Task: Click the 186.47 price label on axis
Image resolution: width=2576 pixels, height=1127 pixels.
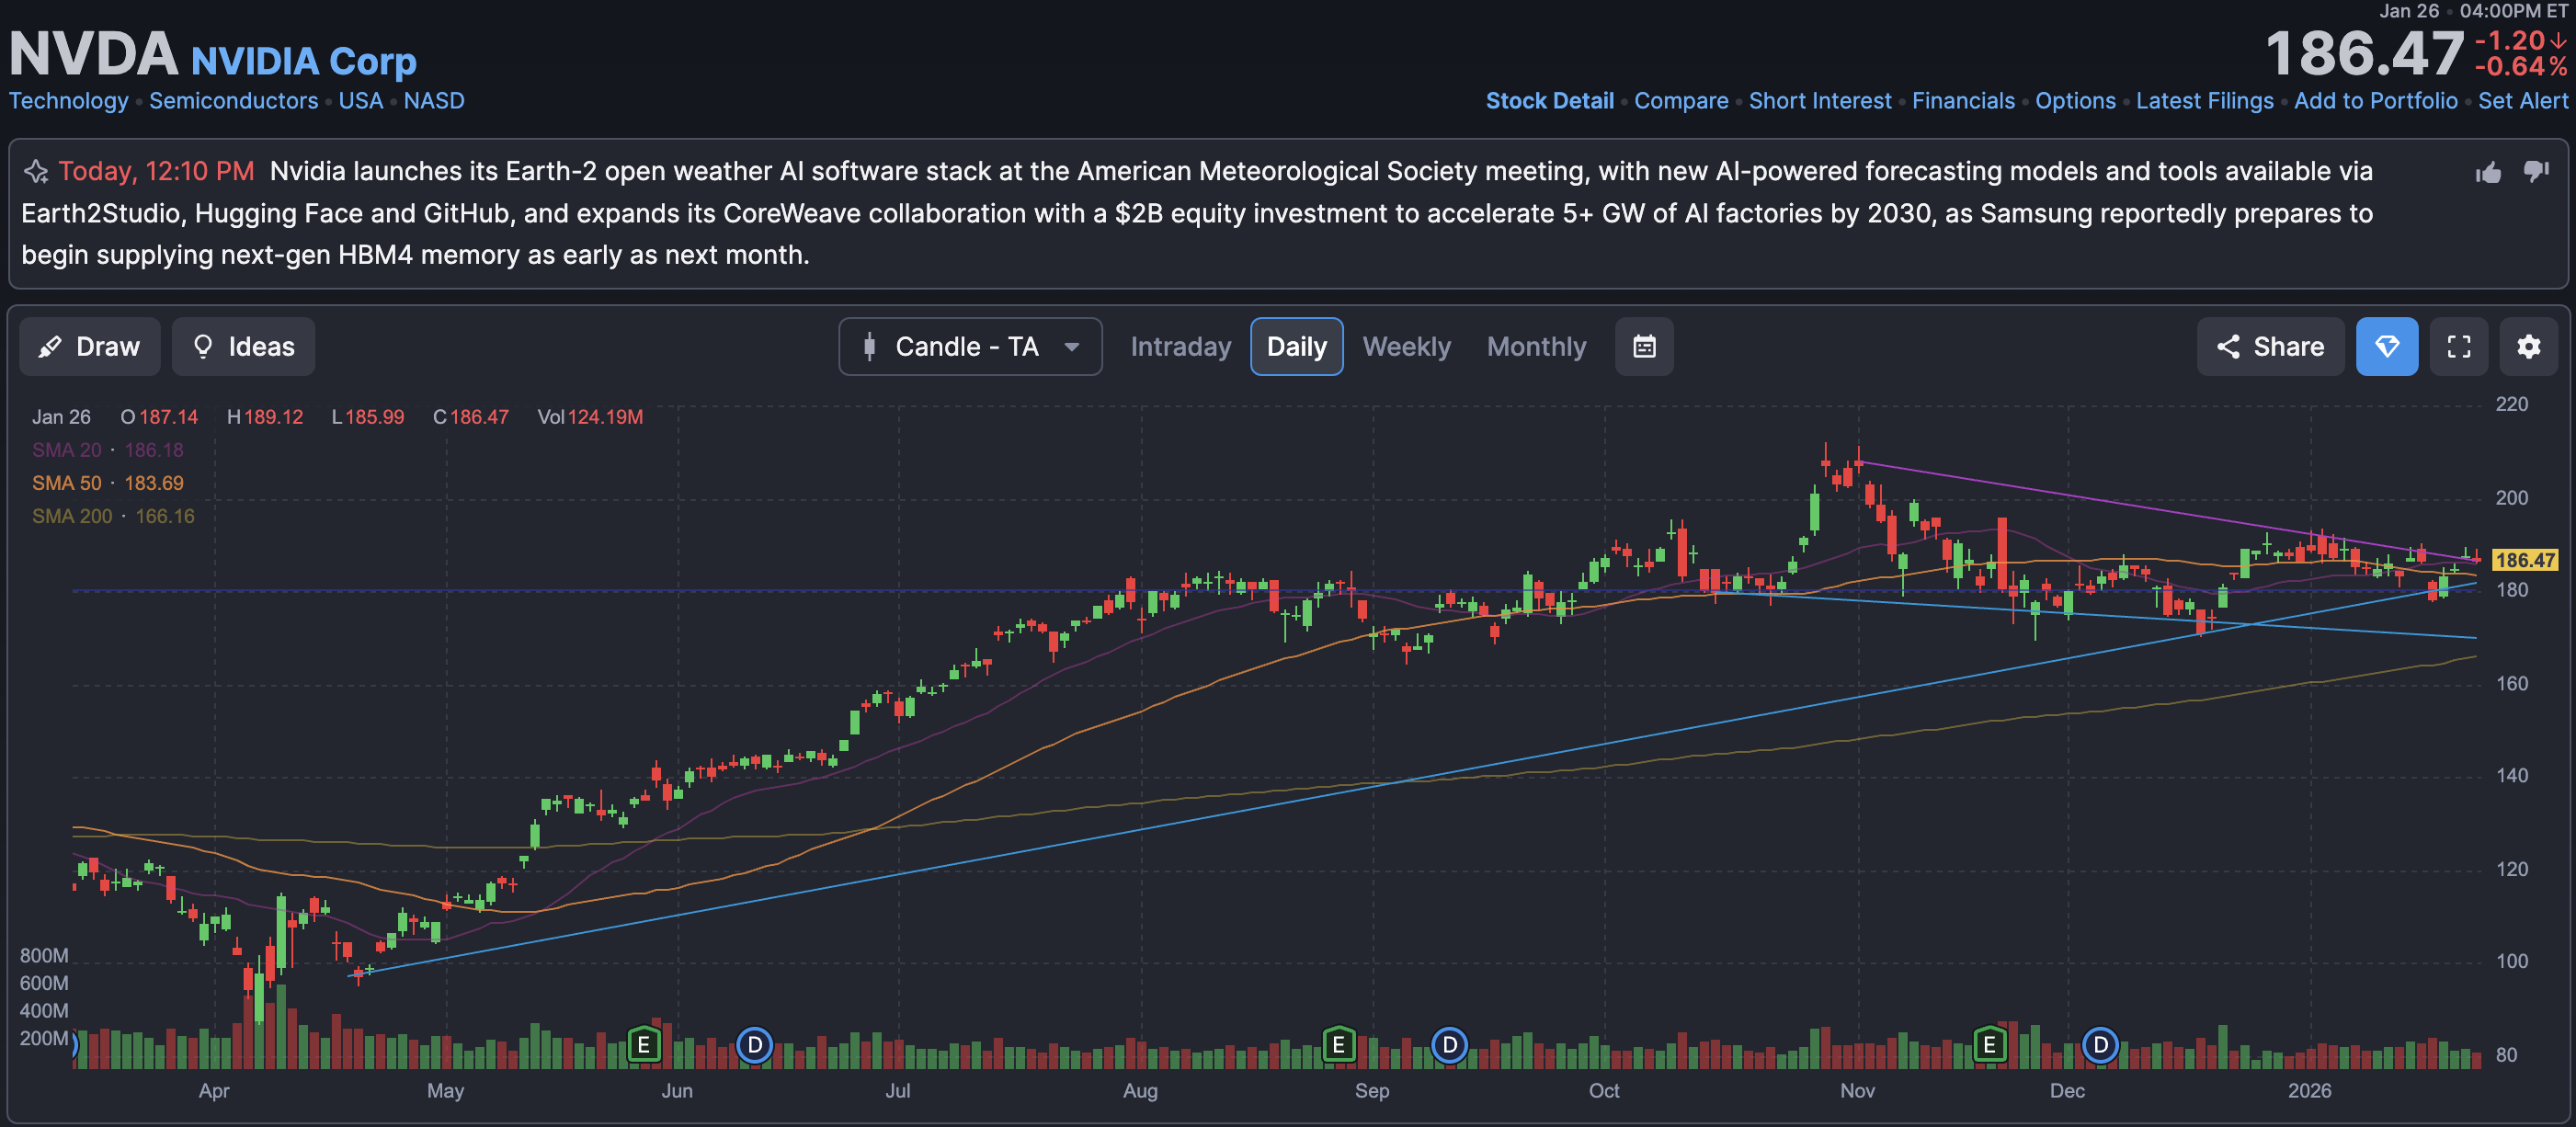Action: 2524,560
